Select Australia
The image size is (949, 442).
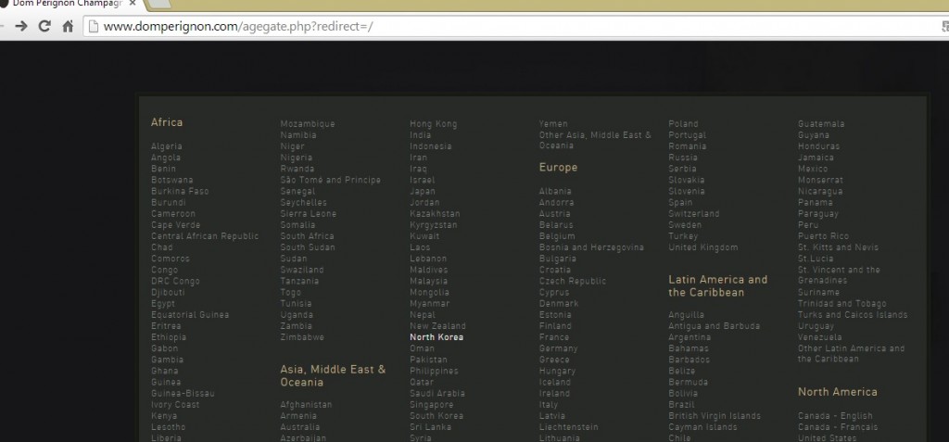300,427
